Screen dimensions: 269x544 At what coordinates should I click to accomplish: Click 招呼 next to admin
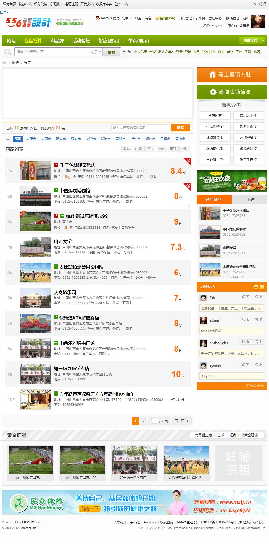click(258, 319)
